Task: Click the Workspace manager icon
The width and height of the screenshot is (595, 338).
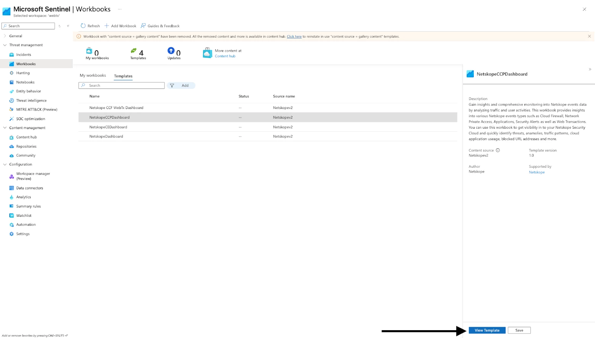Action: pyautogui.click(x=12, y=176)
